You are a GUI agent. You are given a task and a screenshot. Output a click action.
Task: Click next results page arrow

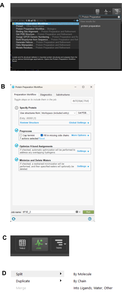[77, 20]
